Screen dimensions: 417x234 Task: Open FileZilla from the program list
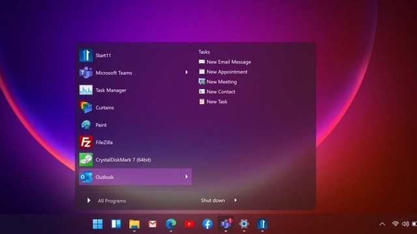[x=135, y=142]
